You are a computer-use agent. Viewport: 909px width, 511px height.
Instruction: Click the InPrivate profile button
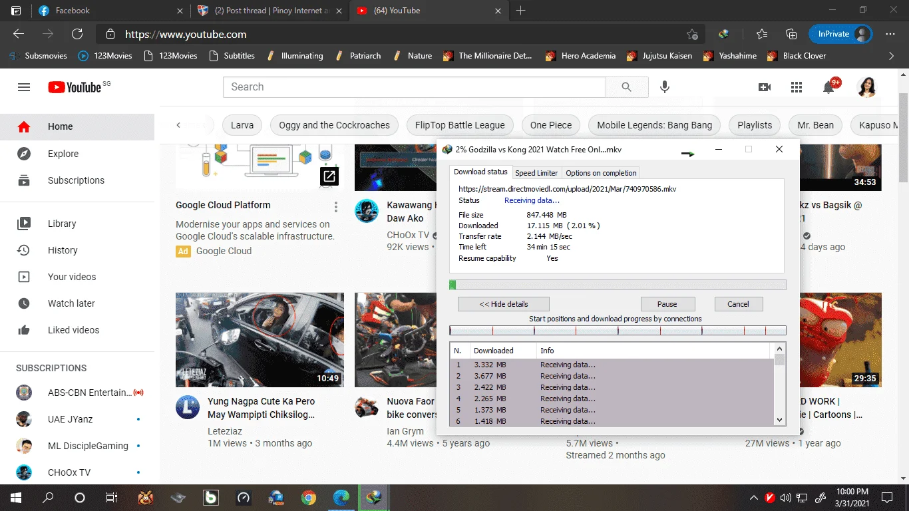(x=840, y=34)
